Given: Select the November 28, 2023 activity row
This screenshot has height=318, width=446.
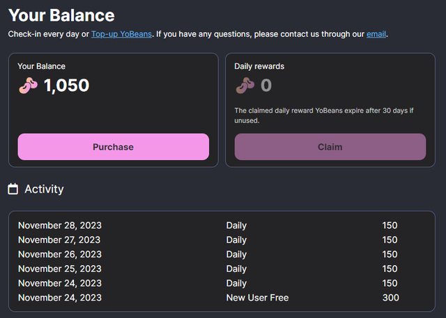Looking at the screenshot, I should pyautogui.click(x=60, y=225).
